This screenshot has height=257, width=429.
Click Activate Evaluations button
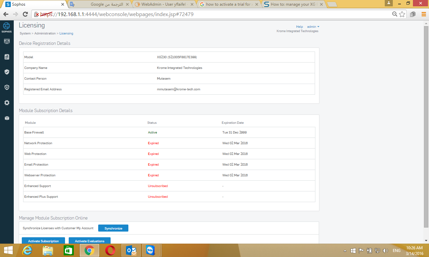[89, 241]
